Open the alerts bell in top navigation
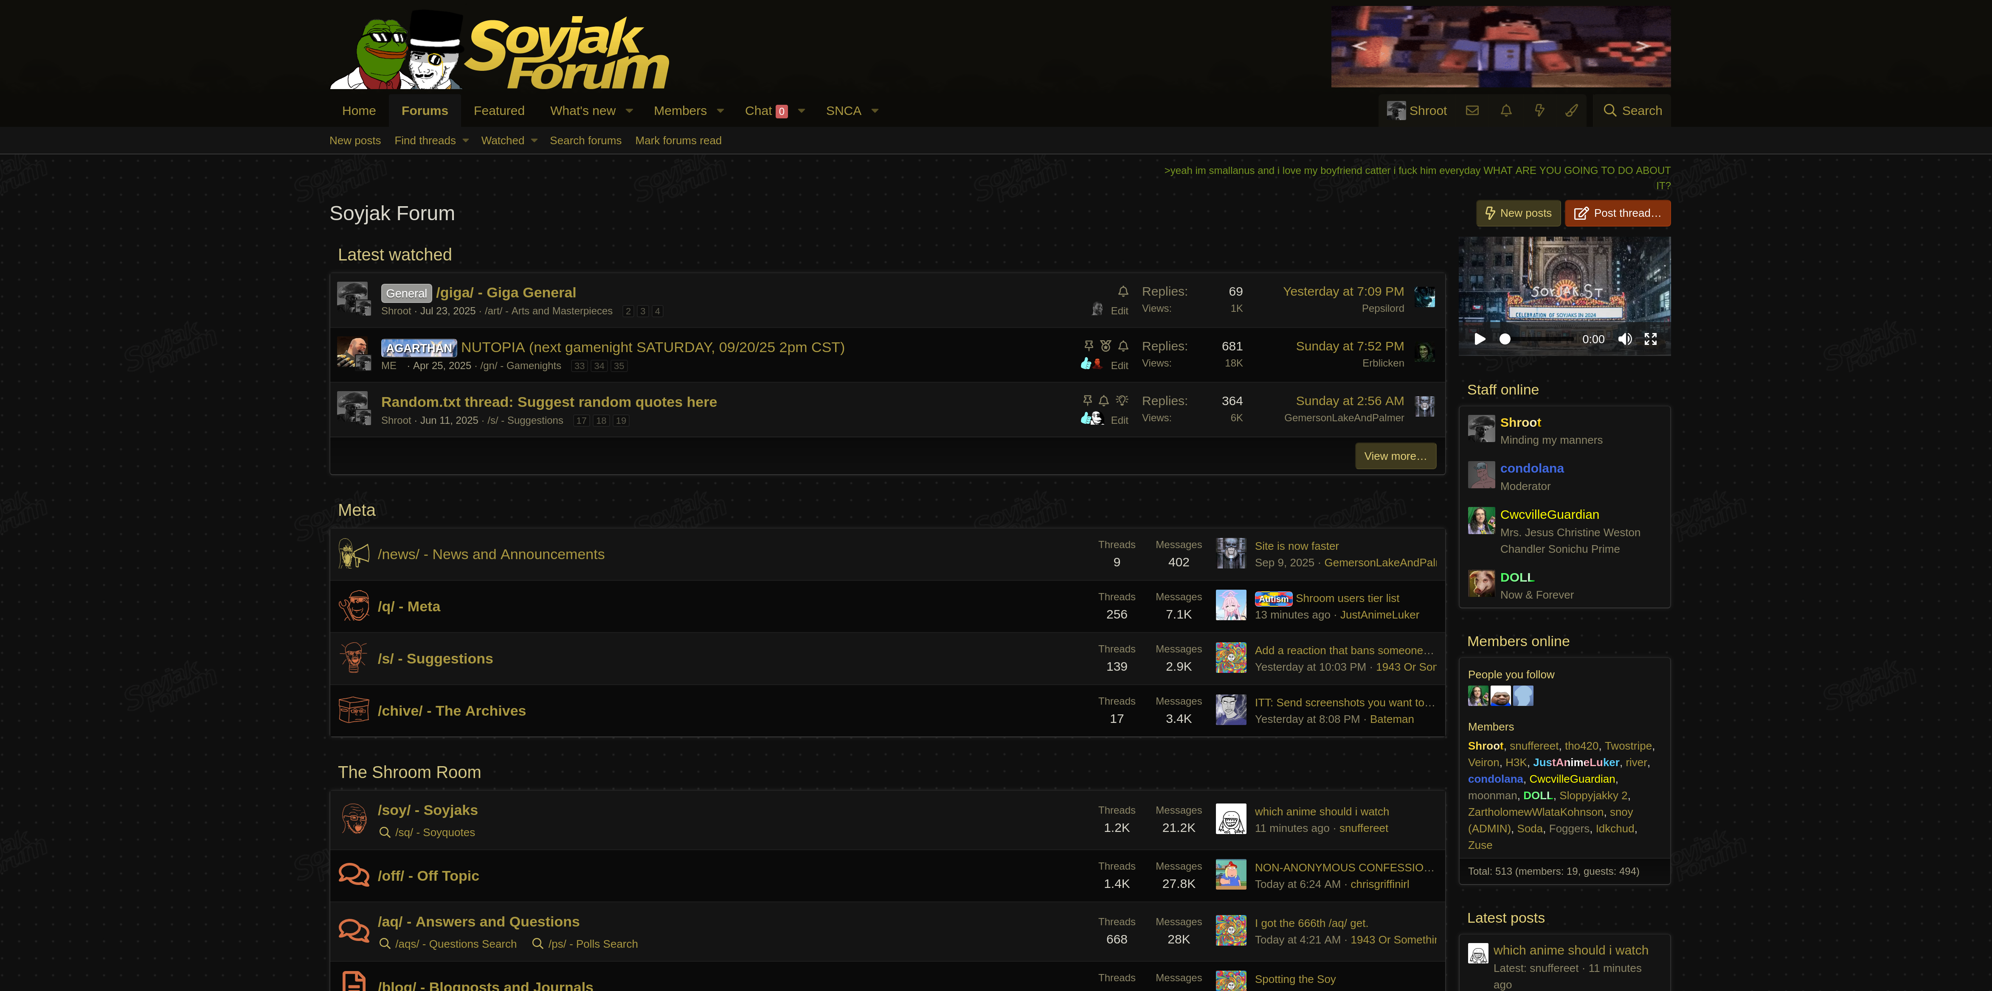The image size is (1992, 991). coord(1505,110)
